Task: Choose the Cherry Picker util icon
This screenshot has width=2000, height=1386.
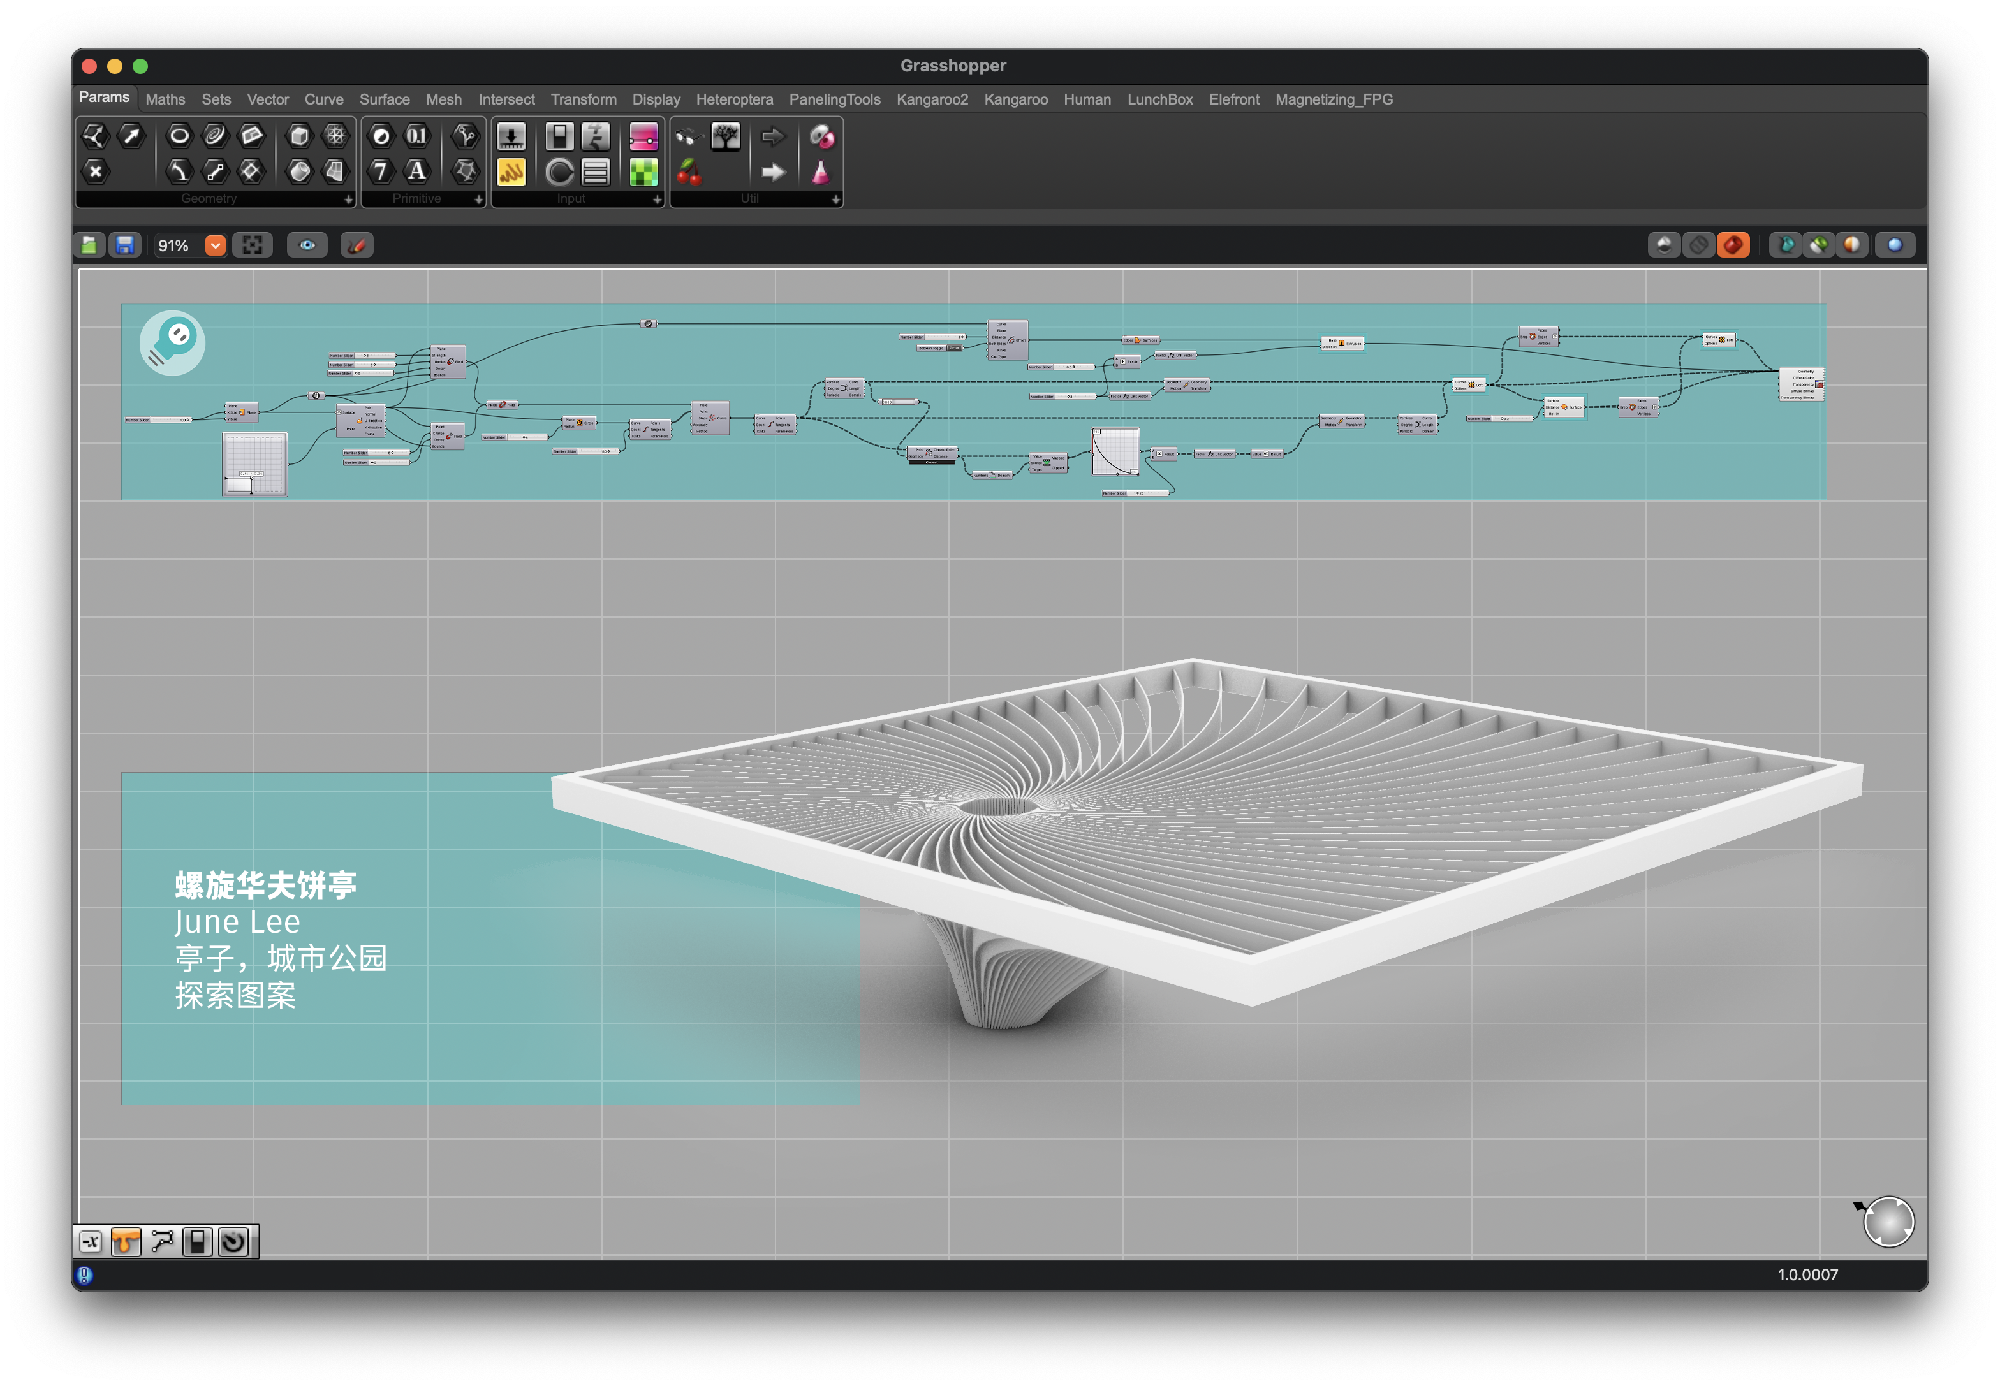Action: [x=689, y=172]
